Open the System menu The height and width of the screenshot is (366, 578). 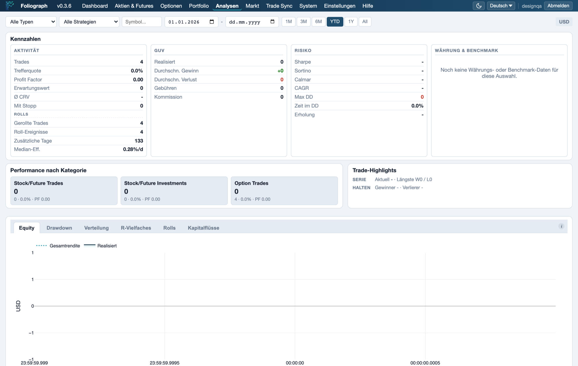(x=308, y=6)
